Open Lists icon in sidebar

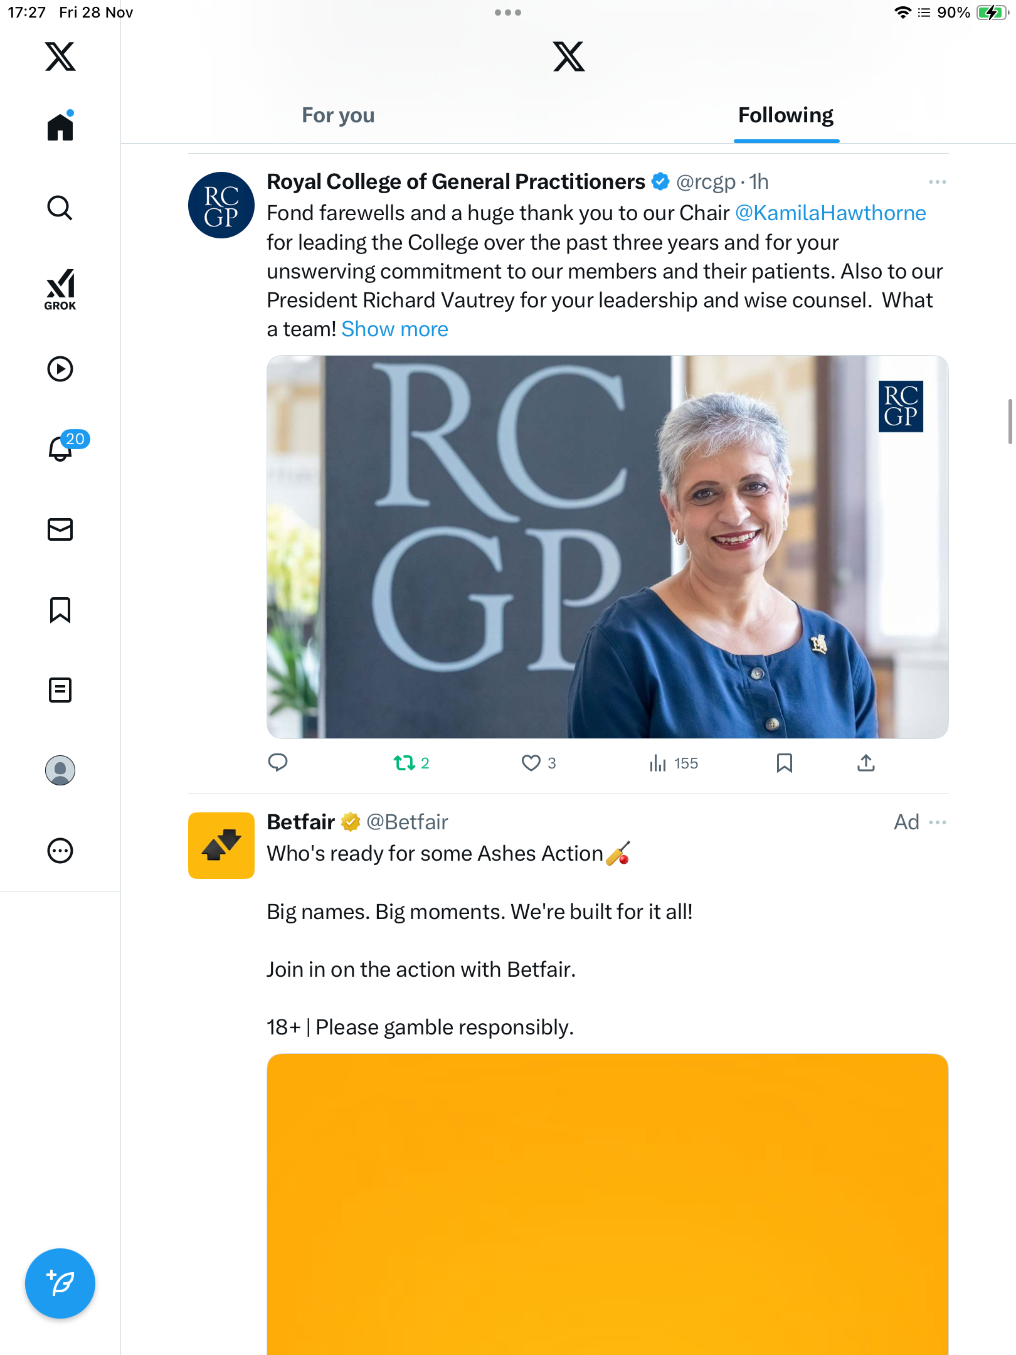tap(60, 690)
